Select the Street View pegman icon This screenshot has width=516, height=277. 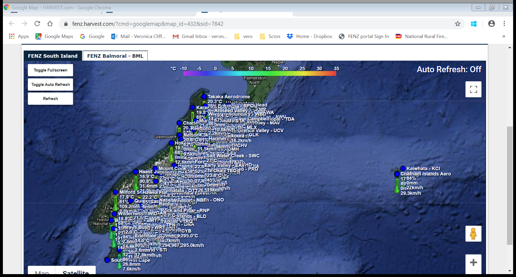(473, 234)
